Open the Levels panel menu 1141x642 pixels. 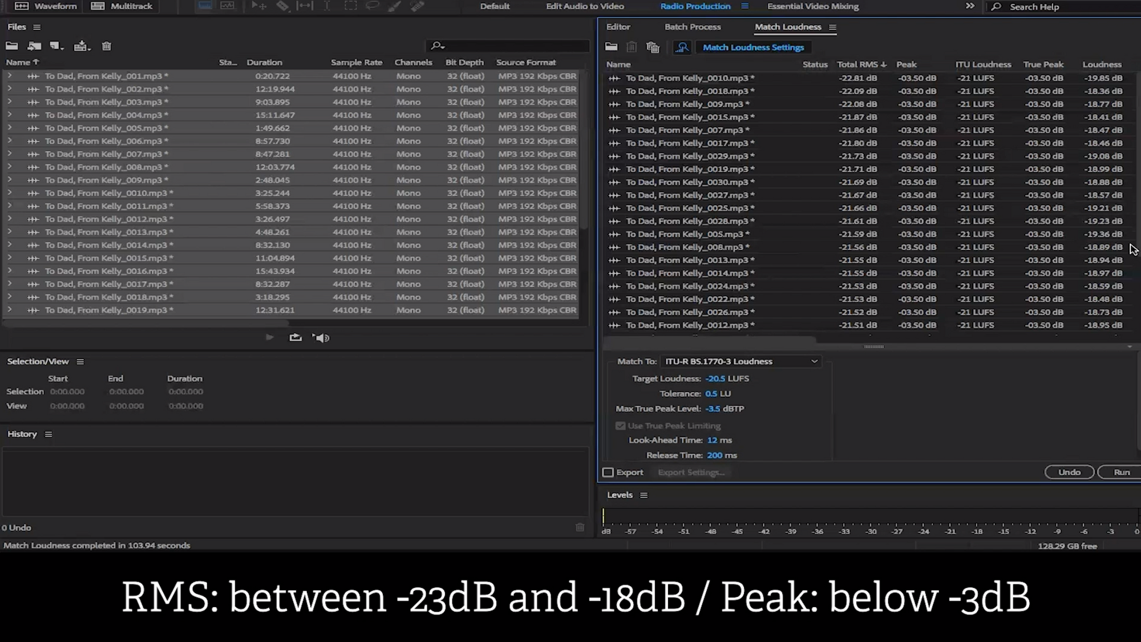click(644, 495)
